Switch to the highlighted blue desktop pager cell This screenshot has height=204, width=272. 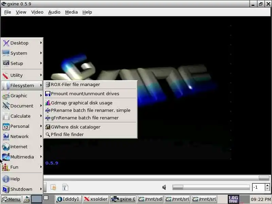[36, 199]
